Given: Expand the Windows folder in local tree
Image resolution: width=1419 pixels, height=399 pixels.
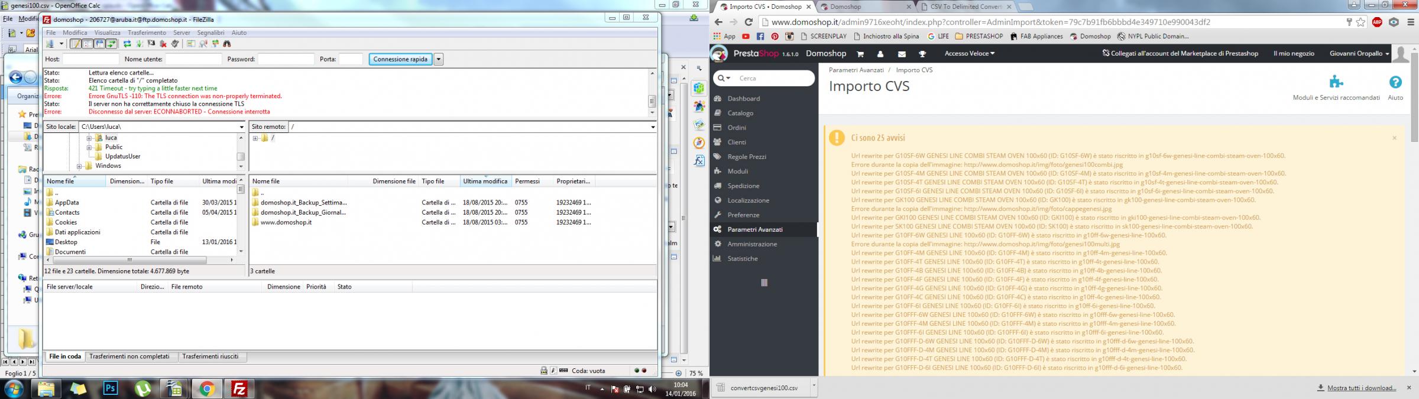Looking at the screenshot, I should point(79,166).
